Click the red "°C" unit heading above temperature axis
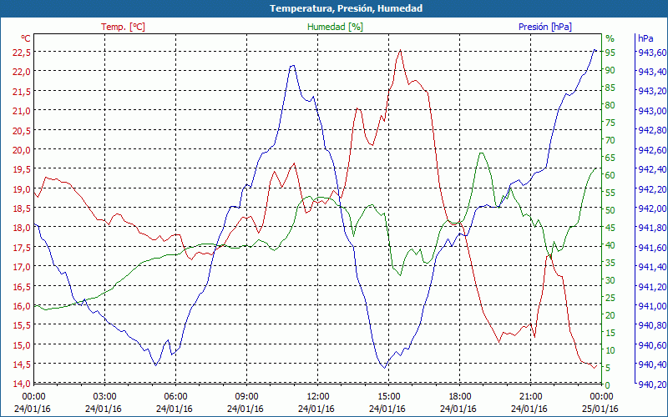This screenshot has width=668, height=417. pyautogui.click(x=26, y=38)
